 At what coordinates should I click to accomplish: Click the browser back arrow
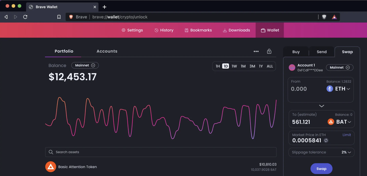click(x=6, y=17)
